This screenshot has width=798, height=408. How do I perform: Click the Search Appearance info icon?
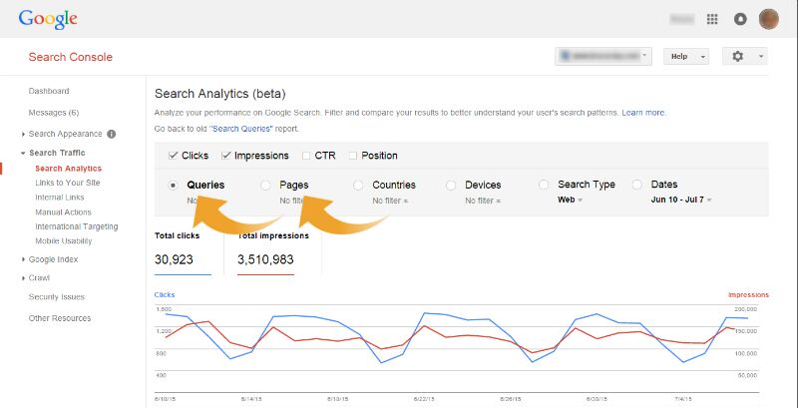pos(112,134)
